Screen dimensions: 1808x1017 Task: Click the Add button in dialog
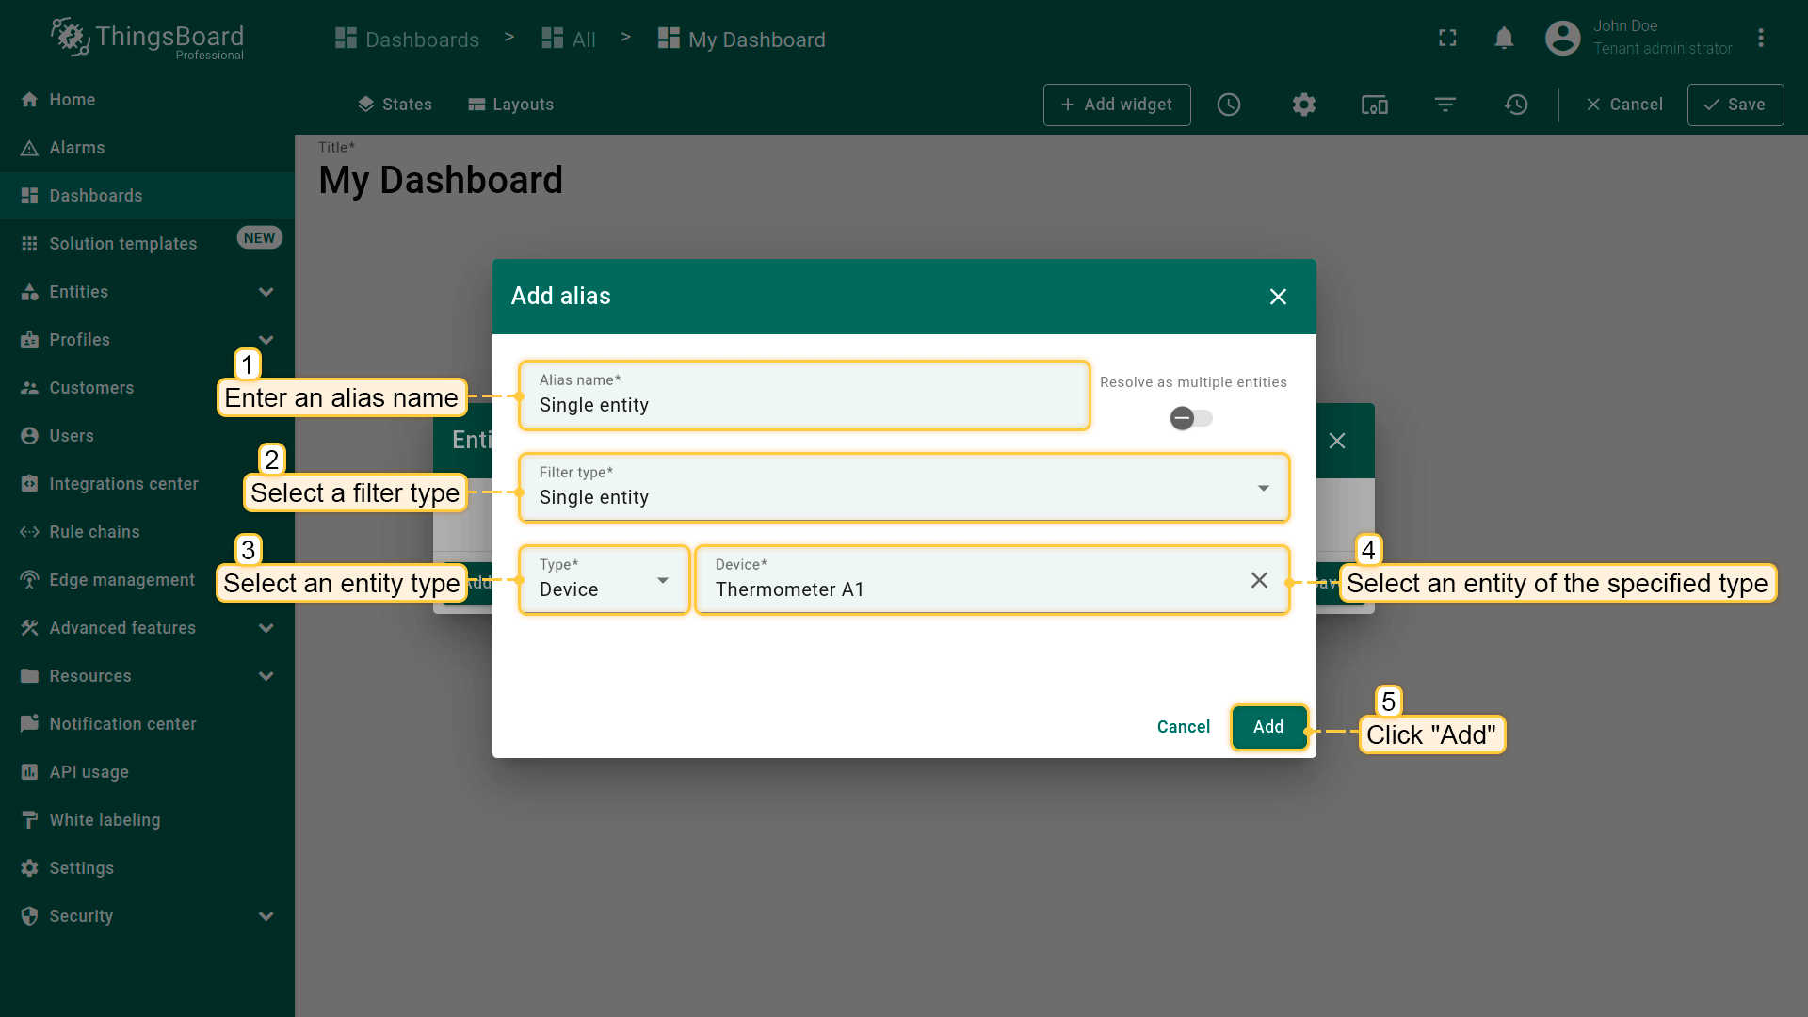pos(1268,727)
